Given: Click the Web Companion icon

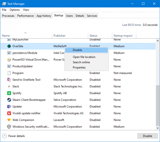Looking at the screenshot, I should tap(9, 120).
